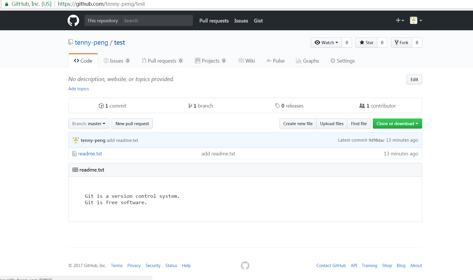
Task: Click the tenny-peng owner link
Action: (x=92, y=43)
